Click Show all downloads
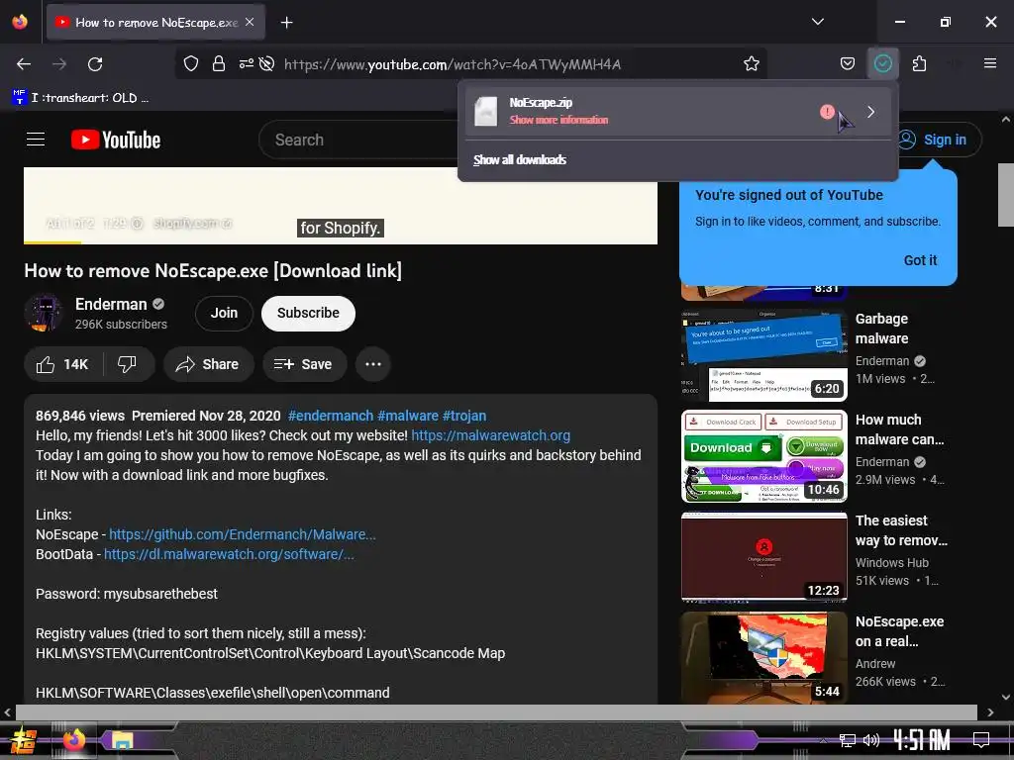The image size is (1014, 760). [x=519, y=159]
